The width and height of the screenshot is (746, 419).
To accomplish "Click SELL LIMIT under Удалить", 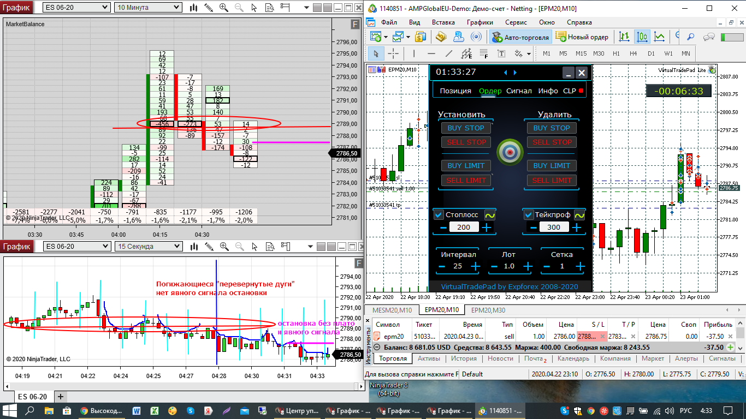I will 552,181.
